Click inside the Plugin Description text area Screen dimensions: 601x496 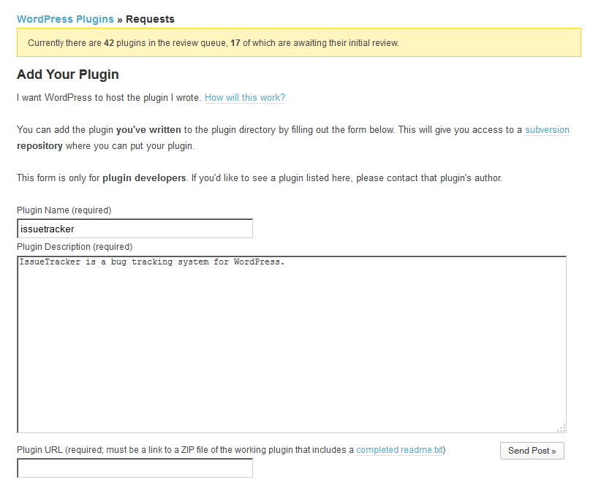click(291, 343)
